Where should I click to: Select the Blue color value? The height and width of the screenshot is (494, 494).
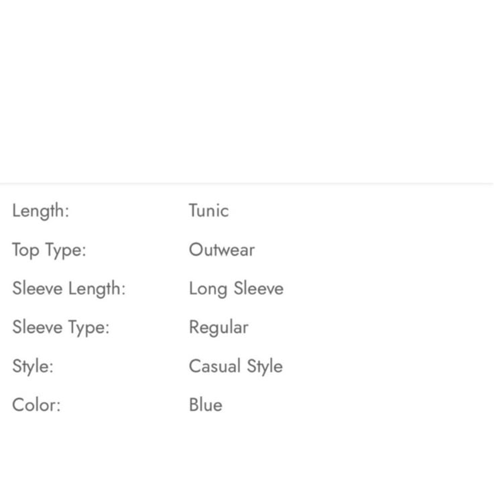coord(205,406)
